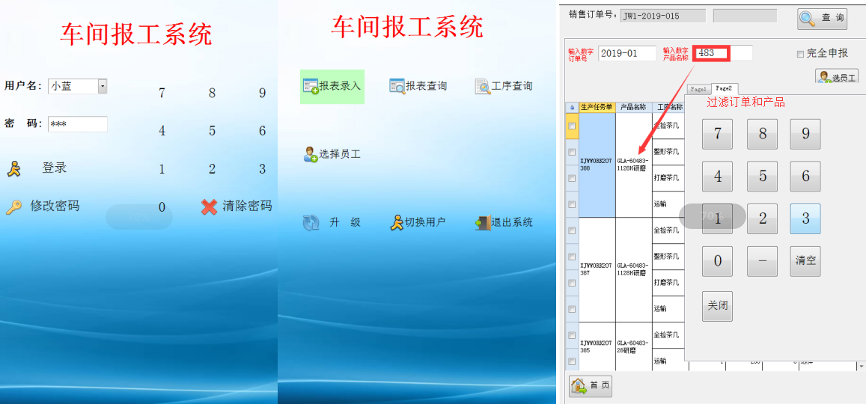Image resolution: width=866 pixels, height=404 pixels.
Task: Click 关闭 to close the keypad panel
Action: (718, 306)
